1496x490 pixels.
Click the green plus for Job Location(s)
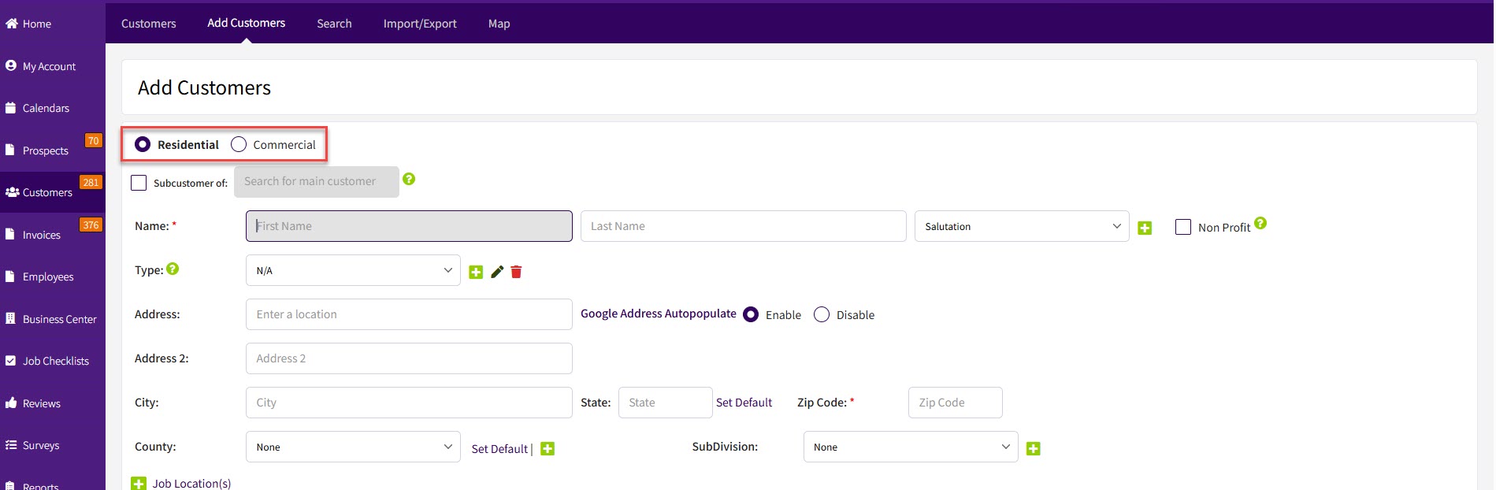(139, 484)
